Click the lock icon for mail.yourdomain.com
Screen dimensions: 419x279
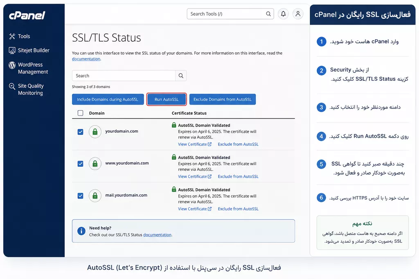95,196
